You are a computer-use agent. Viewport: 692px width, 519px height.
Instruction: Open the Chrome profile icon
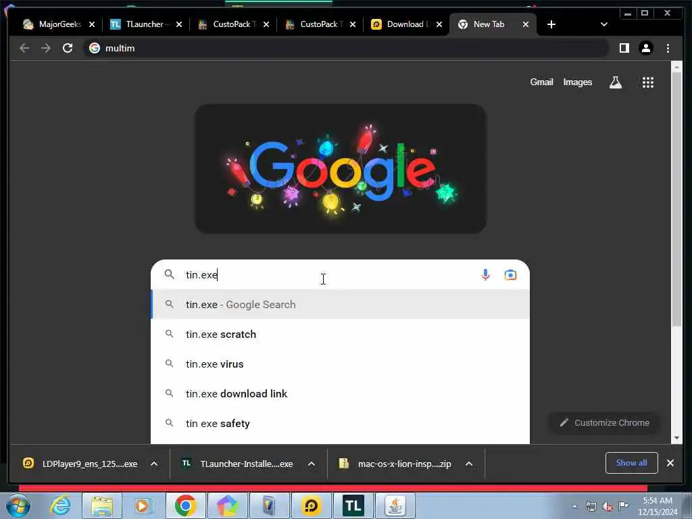pyautogui.click(x=646, y=48)
